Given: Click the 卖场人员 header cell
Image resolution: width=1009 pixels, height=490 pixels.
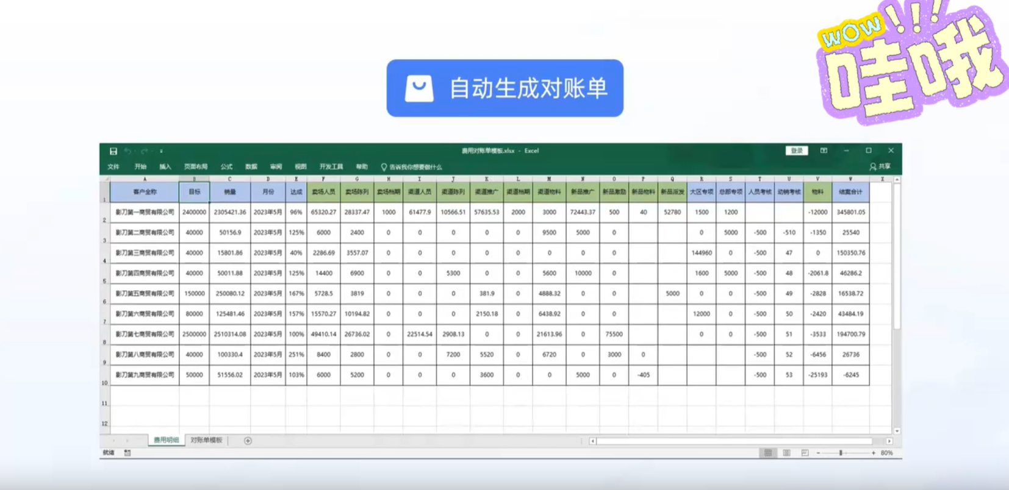Looking at the screenshot, I should pyautogui.click(x=323, y=192).
